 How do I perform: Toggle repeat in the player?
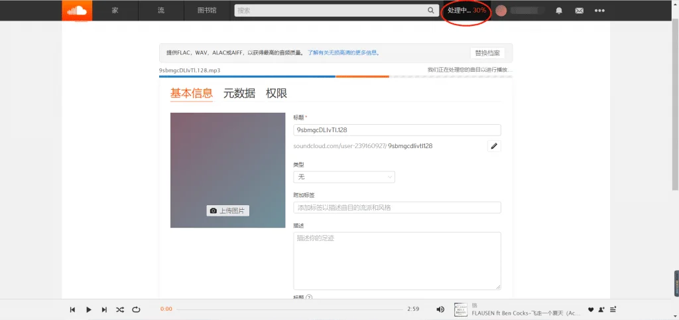pyautogui.click(x=136, y=309)
